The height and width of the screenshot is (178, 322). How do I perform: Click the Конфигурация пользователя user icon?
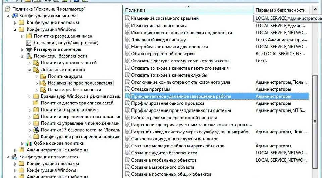pos(14,157)
